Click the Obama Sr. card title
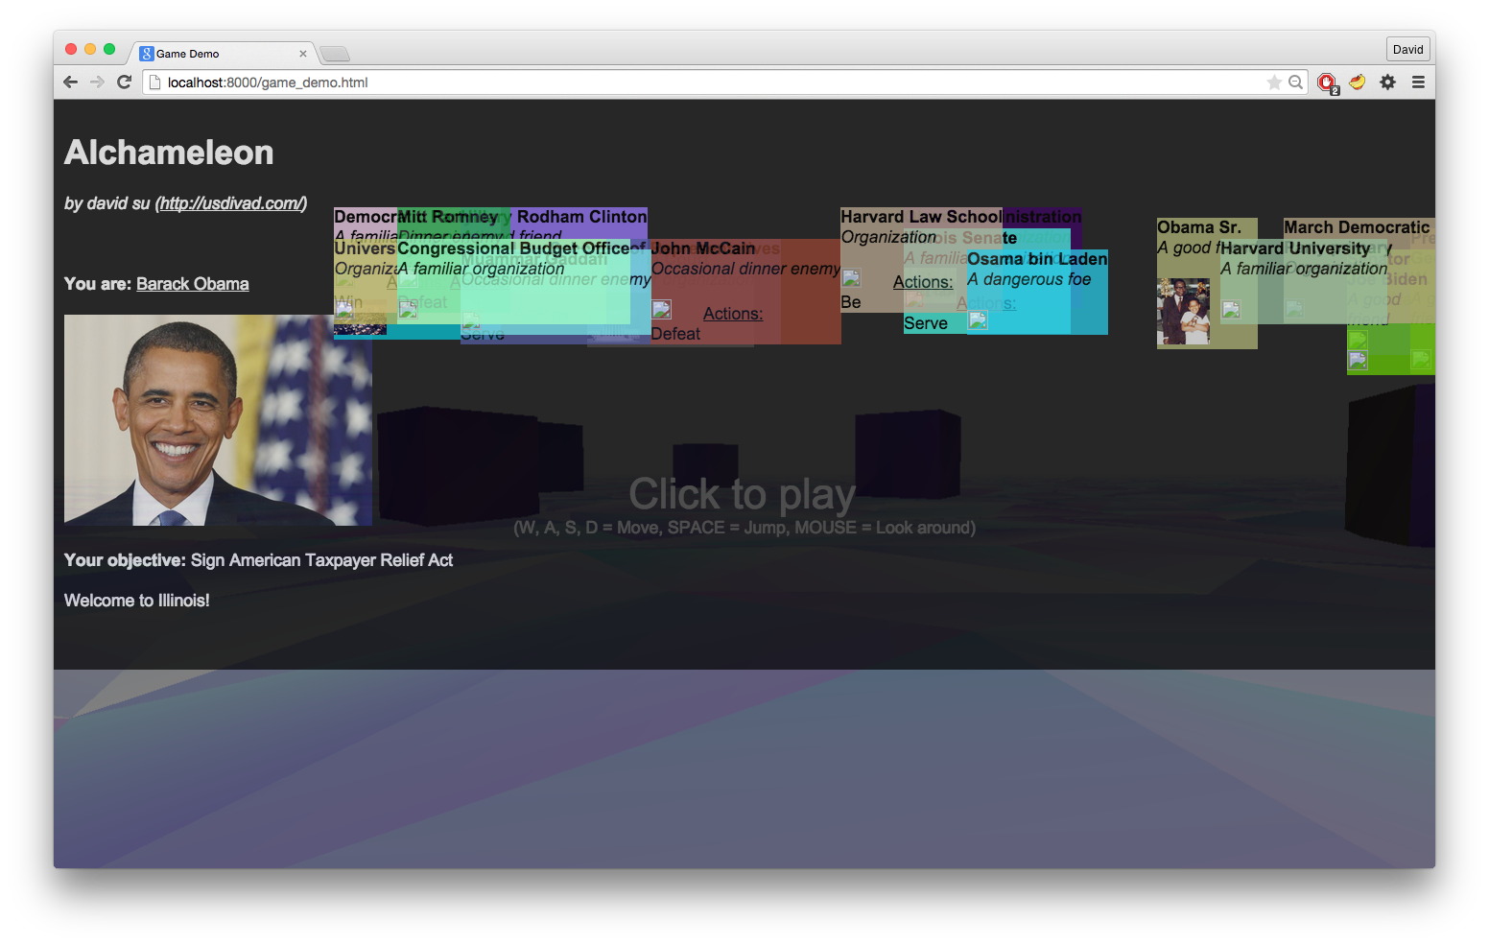The image size is (1489, 945). coord(1199,227)
